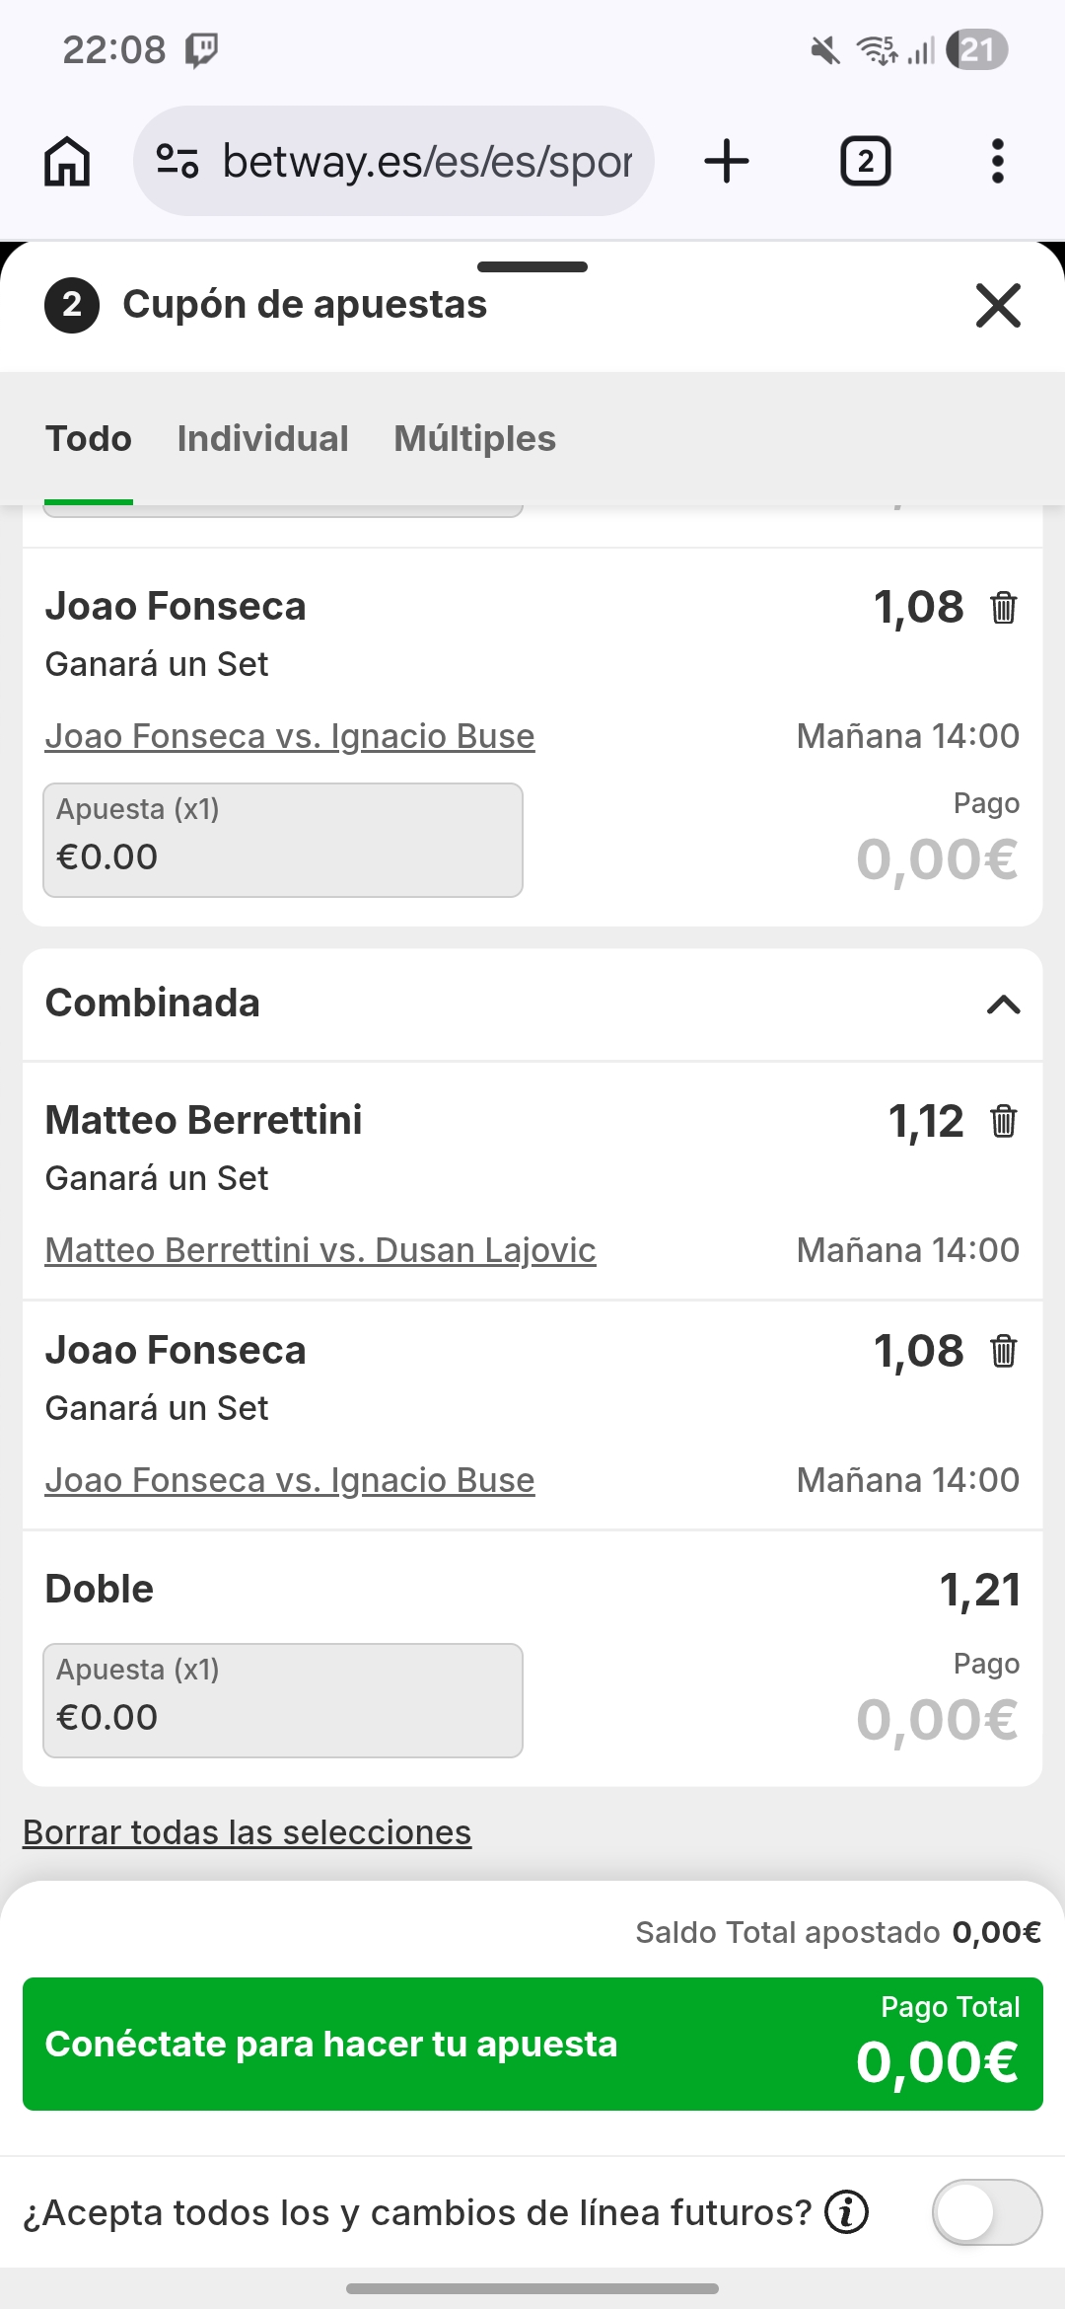This screenshot has height=2309, width=1065.
Task: Collapse the Combinada section
Action: 1003,1005
